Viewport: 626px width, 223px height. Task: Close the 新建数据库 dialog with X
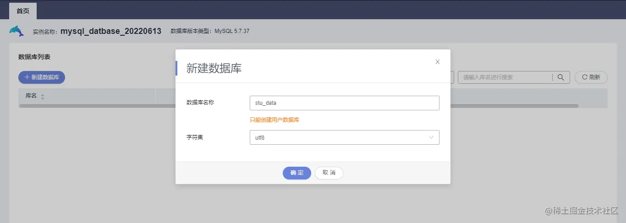point(438,62)
